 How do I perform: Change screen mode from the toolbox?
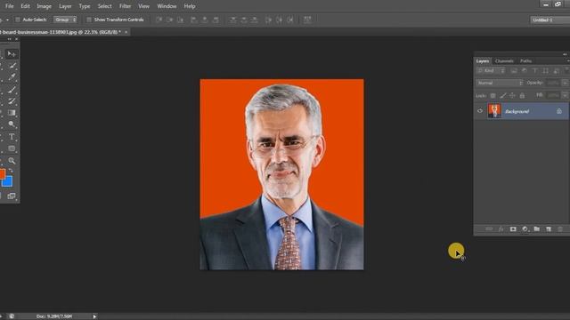pos(12,196)
